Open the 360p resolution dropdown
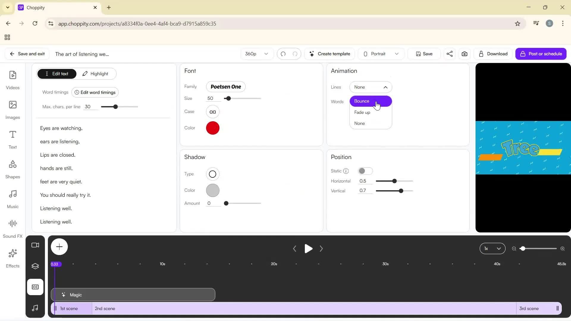Viewport: 571px width, 321px height. click(256, 54)
